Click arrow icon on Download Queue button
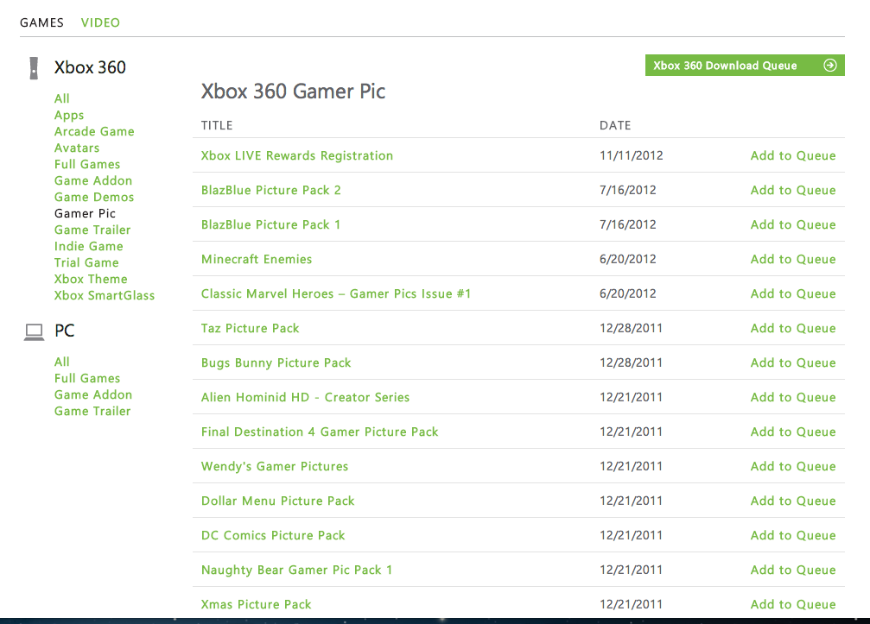Screen dimensions: 870x624 pos(830,66)
